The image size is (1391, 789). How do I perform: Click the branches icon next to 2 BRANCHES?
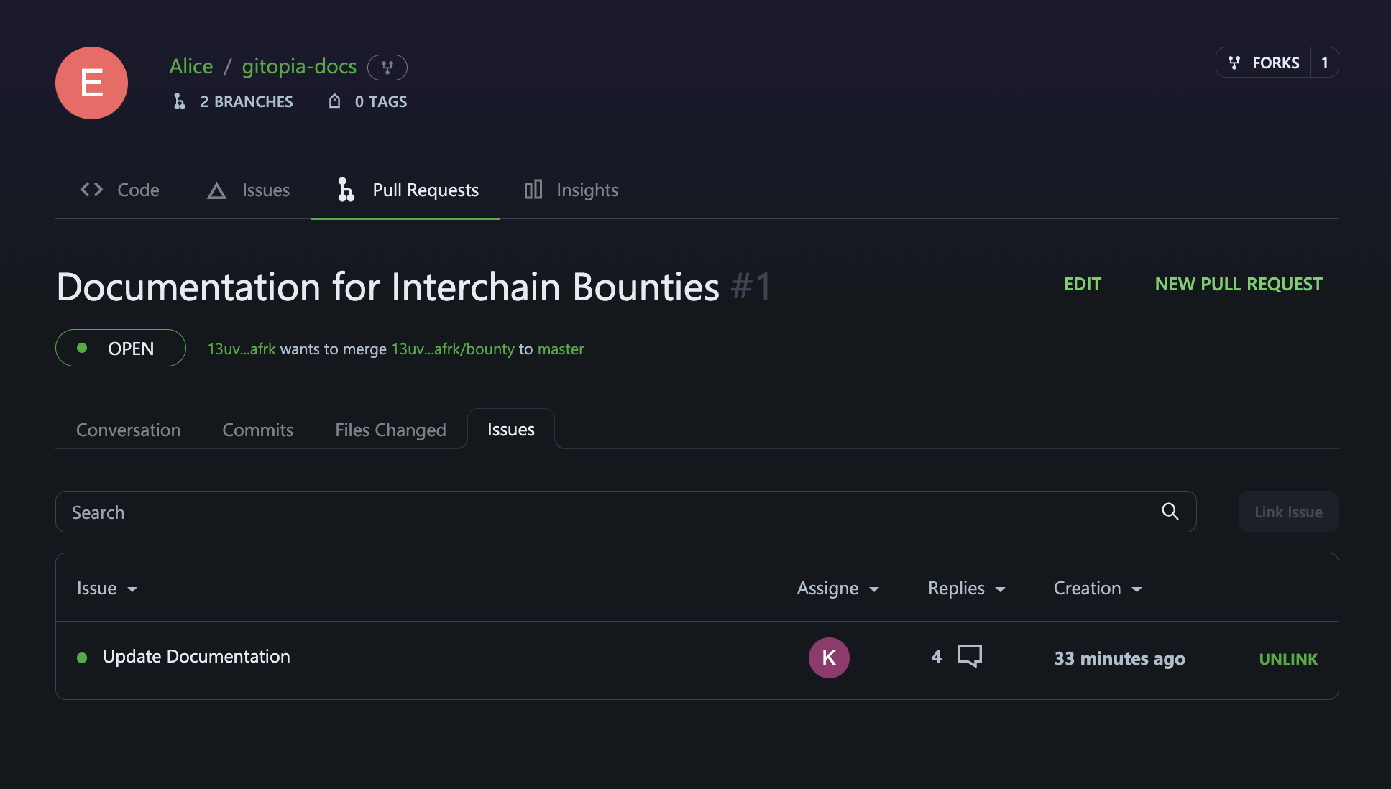180,101
